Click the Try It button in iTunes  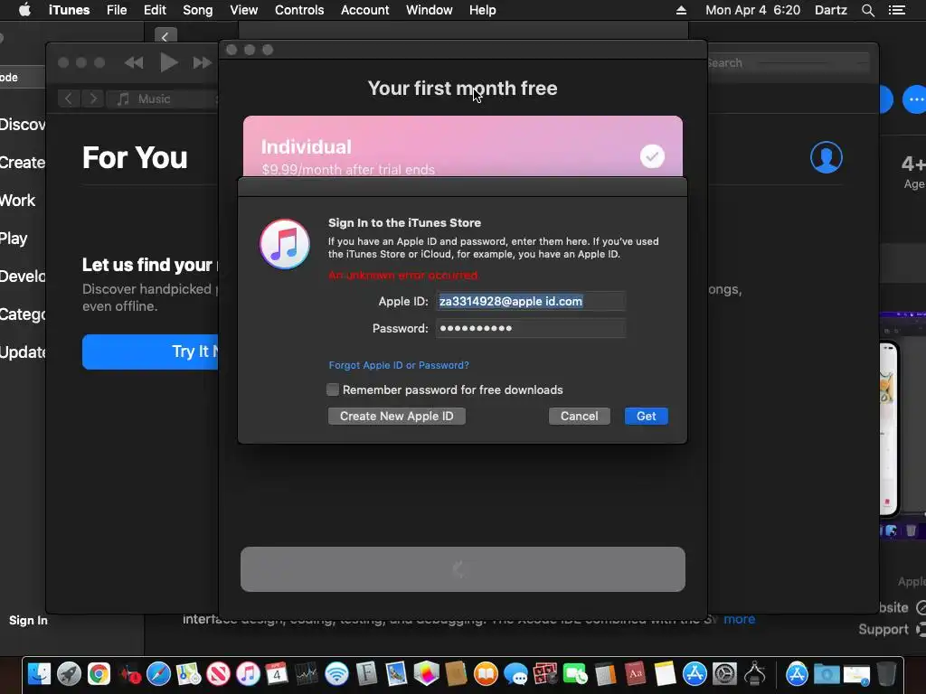point(151,352)
